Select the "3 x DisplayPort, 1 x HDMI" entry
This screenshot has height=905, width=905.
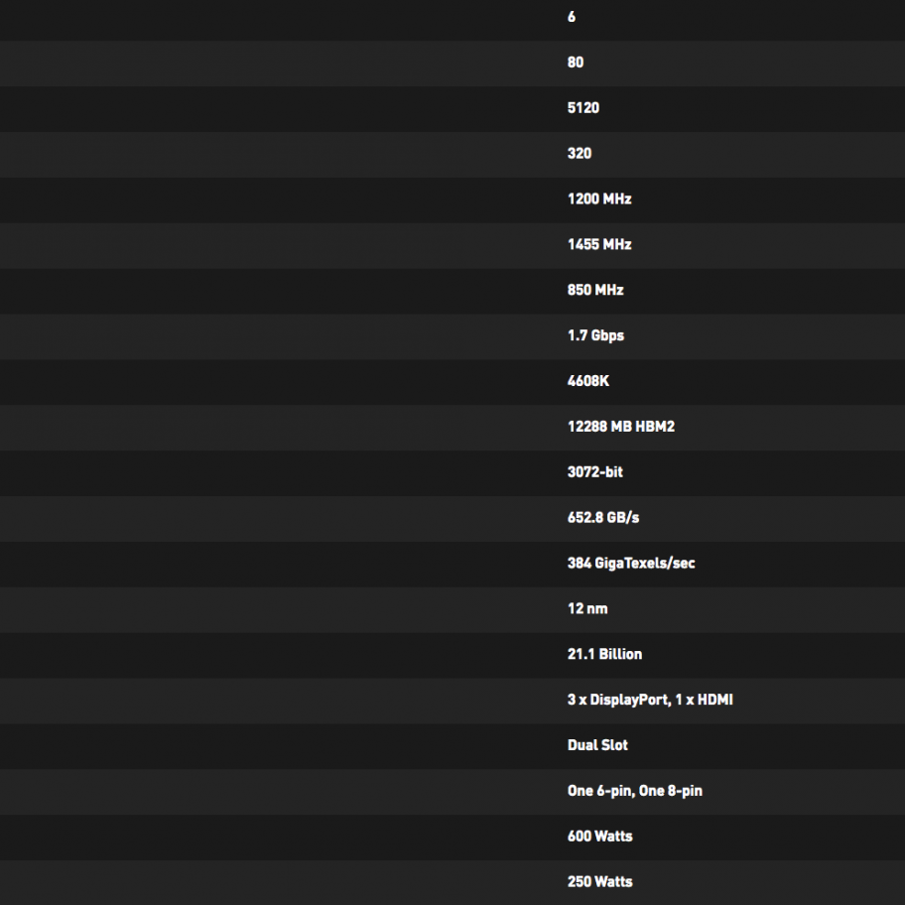click(x=650, y=701)
